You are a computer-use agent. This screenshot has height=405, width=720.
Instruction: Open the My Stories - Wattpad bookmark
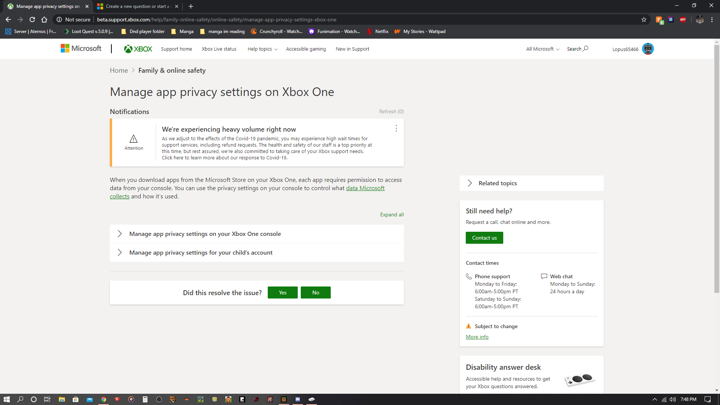click(x=420, y=31)
